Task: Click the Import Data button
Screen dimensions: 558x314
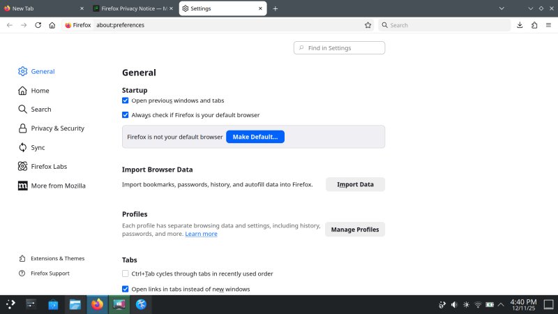Action: point(355,184)
